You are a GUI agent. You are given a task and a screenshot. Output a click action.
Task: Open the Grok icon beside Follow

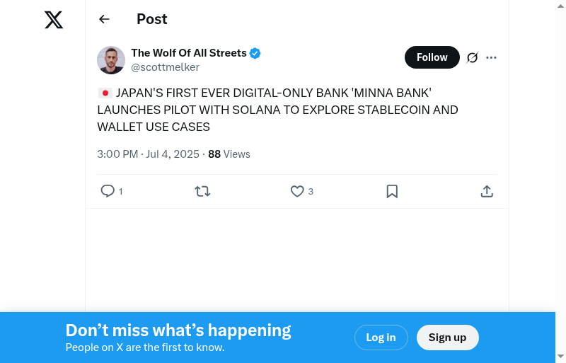[x=473, y=57]
